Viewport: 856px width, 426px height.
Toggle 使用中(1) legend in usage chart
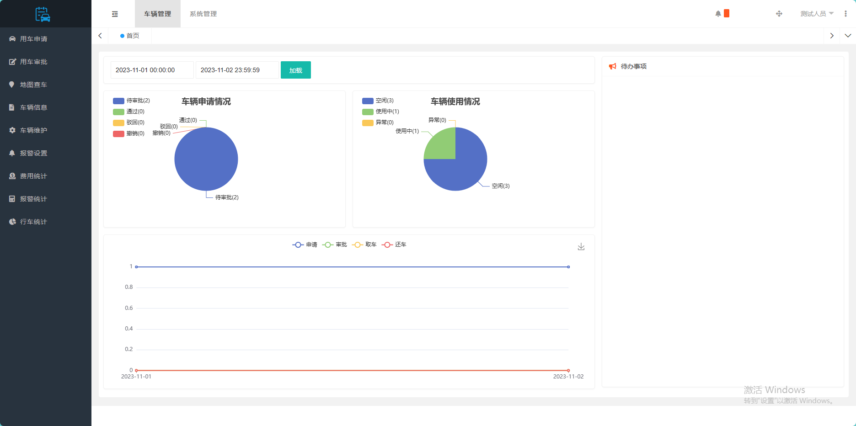(380, 112)
